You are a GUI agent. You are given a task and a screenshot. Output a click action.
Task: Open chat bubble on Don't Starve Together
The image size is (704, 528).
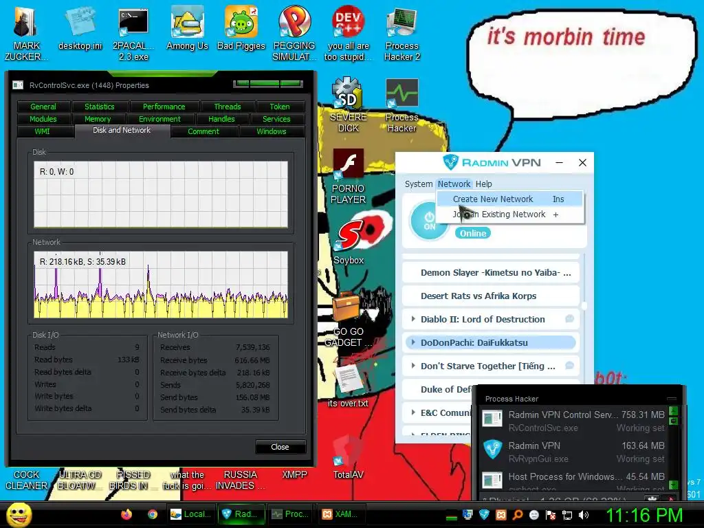coord(569,366)
